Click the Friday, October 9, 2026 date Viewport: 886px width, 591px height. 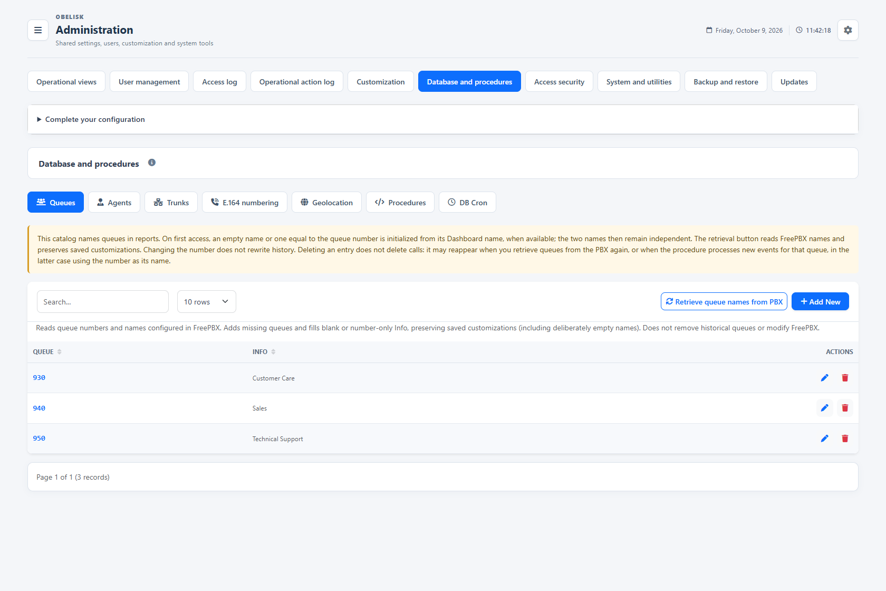(745, 31)
